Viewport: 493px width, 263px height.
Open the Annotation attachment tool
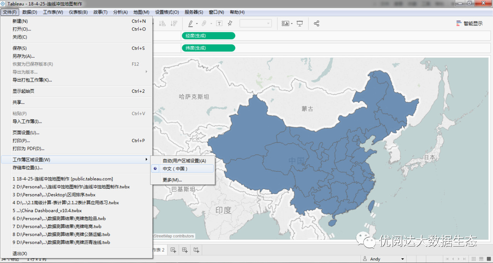(x=203, y=23)
